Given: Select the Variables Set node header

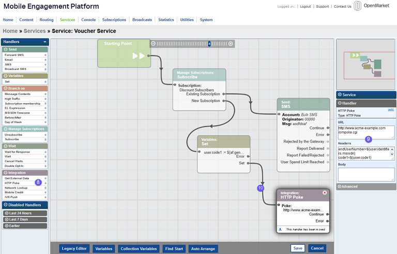Looking at the screenshot, I should 223,142.
